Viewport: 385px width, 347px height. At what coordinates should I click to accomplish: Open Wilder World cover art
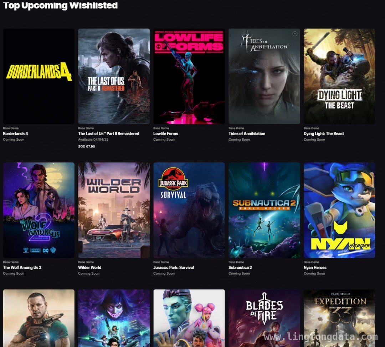point(114,210)
